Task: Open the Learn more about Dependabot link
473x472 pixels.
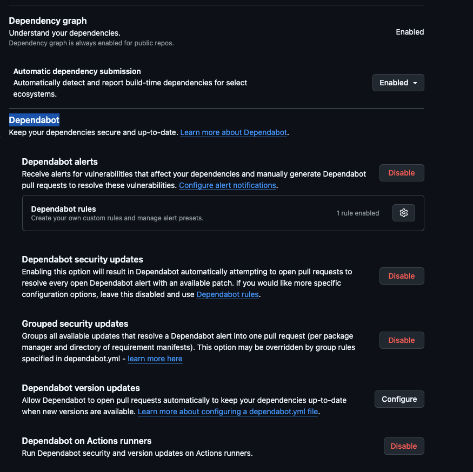Action: click(x=234, y=132)
